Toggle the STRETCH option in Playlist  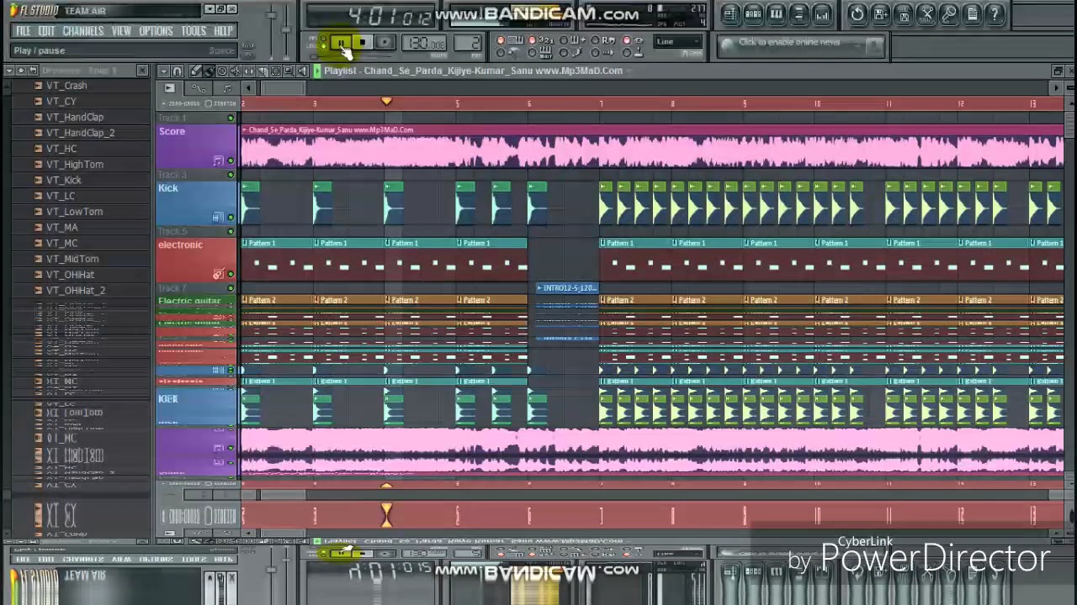(222, 103)
